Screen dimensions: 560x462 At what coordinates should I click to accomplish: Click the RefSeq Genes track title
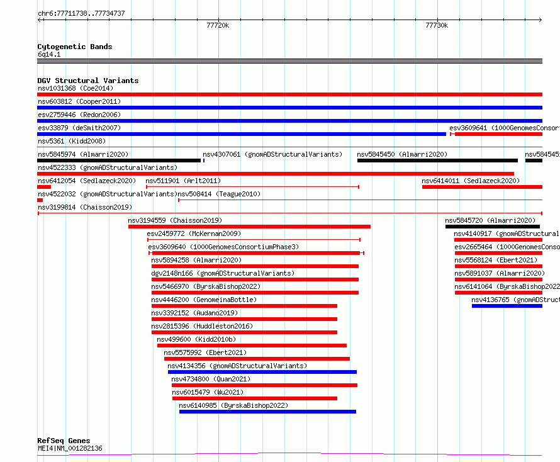pos(64,441)
